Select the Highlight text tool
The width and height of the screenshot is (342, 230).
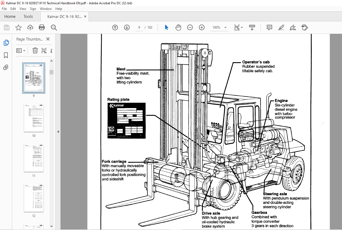pos(281,27)
